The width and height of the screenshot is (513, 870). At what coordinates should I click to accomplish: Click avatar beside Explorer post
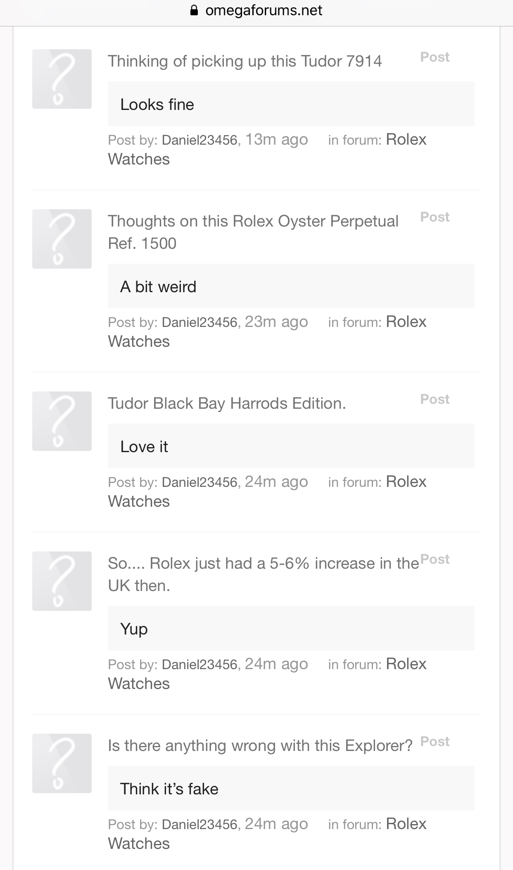(62, 763)
